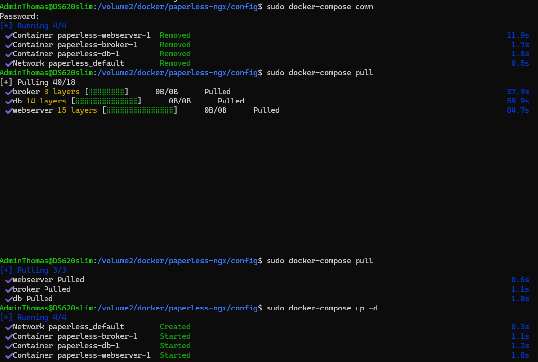
Task: Click "Removed" status of Network paperless_default
Action: click(x=175, y=63)
